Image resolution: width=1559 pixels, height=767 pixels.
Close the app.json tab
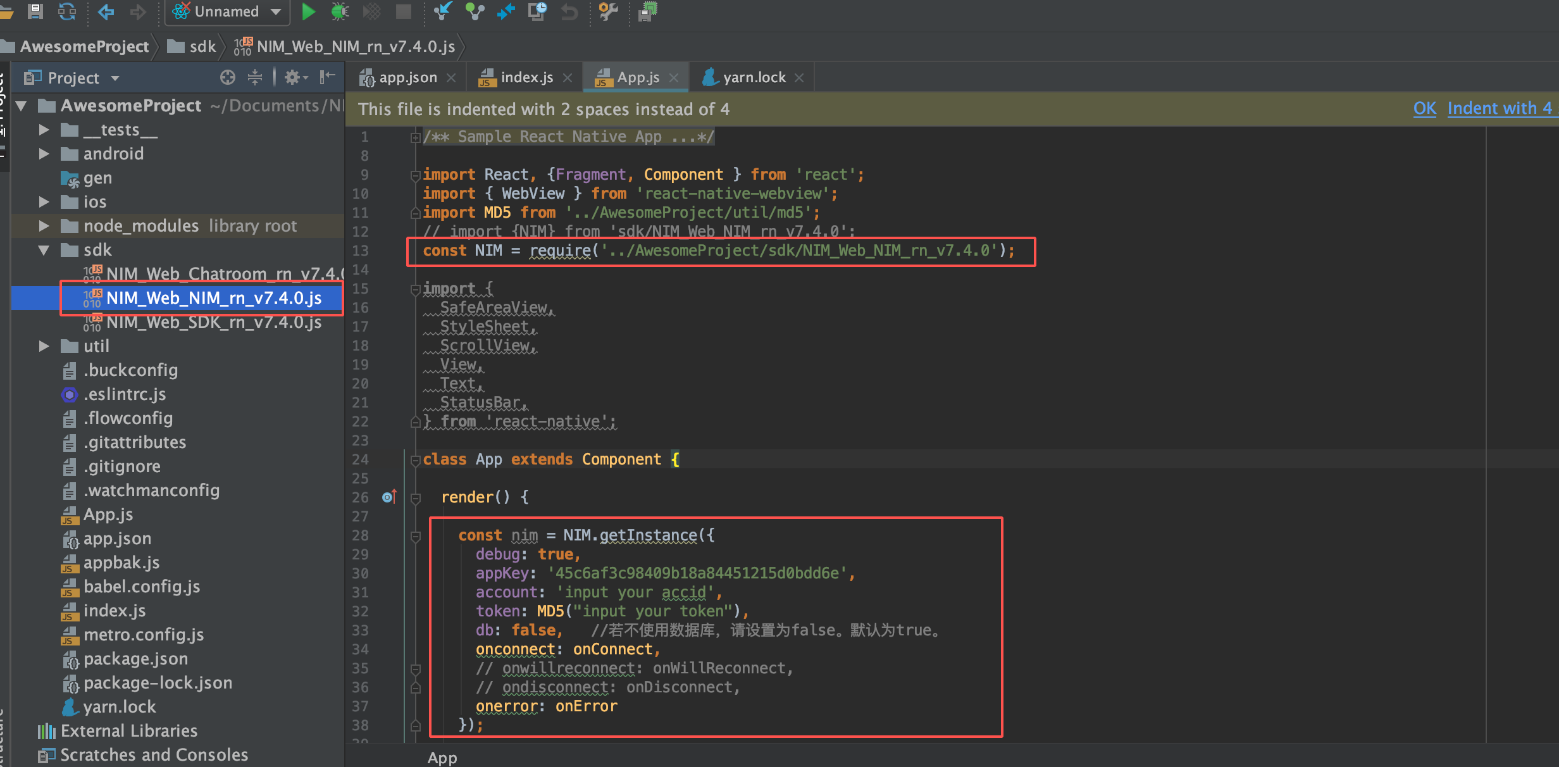451,77
